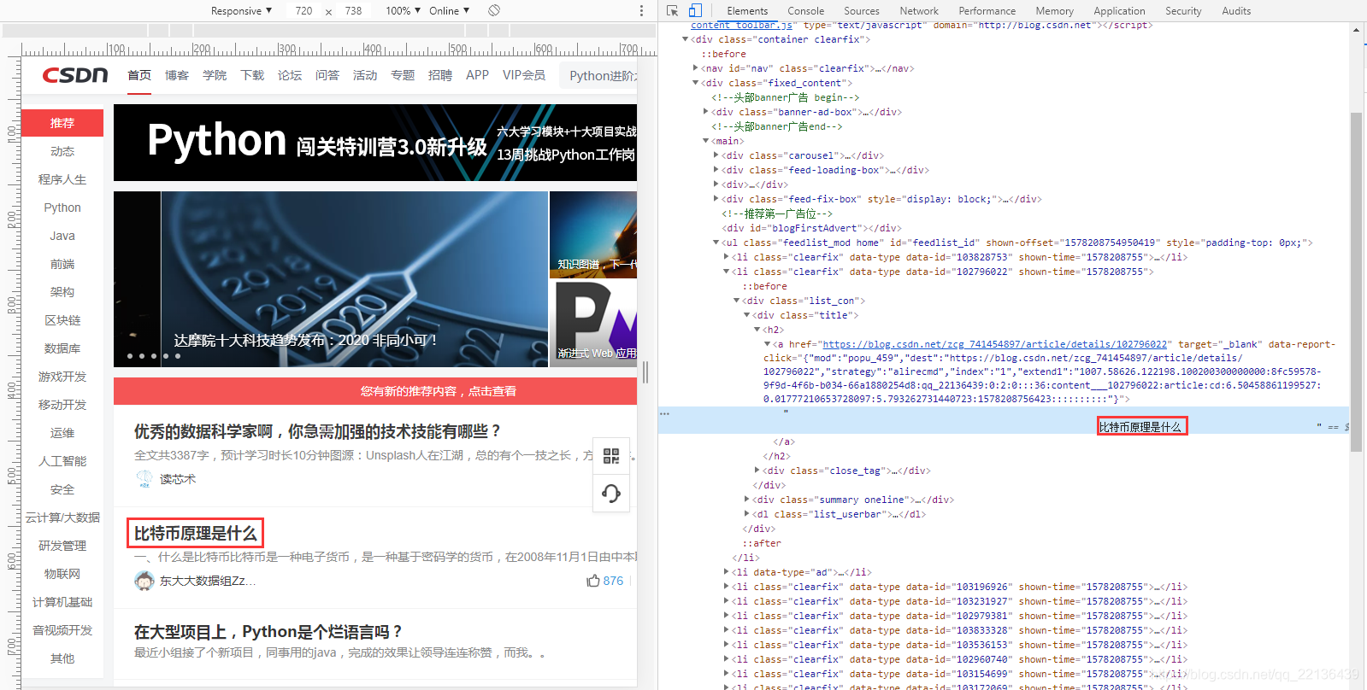Open article 优秀的数据科学家啊
Screen dimensions: 1367x690
[x=318, y=431]
